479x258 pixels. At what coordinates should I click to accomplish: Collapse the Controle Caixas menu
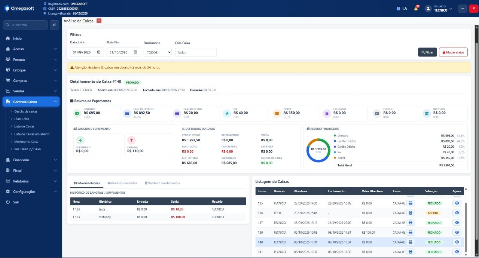tap(31, 102)
